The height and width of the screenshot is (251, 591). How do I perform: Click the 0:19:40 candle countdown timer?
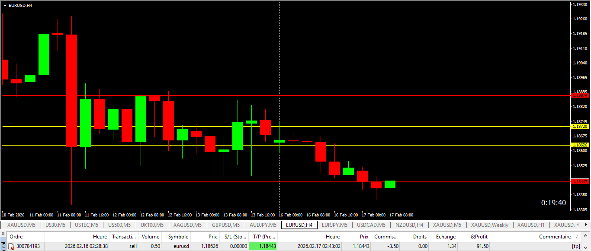click(553, 203)
